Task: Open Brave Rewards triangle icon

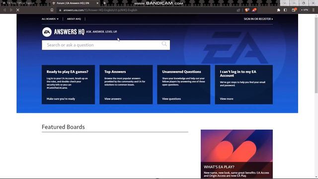Action: (x=254, y=10)
